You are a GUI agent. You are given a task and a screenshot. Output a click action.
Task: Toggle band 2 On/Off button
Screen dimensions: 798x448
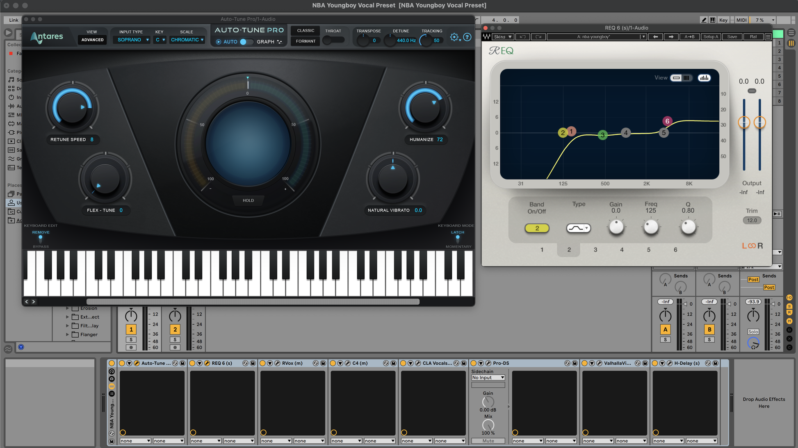click(x=537, y=228)
